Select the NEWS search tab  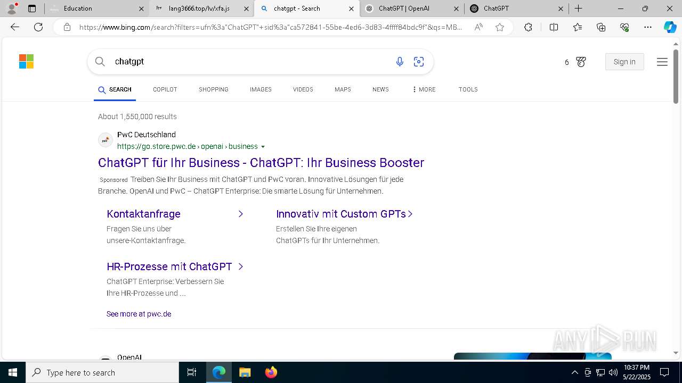point(380,89)
